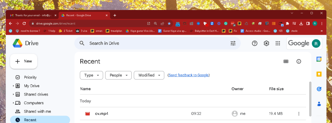Open Google Tasks side panel
This screenshot has height=123, width=332.
pos(319,89)
